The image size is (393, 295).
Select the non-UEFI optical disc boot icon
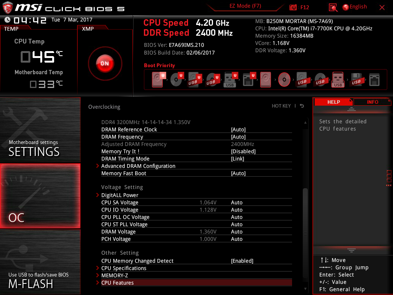pyautogui.click(x=284, y=80)
